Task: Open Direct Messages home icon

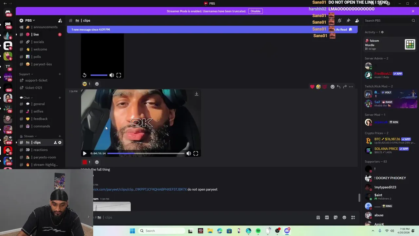Action: click(8, 13)
